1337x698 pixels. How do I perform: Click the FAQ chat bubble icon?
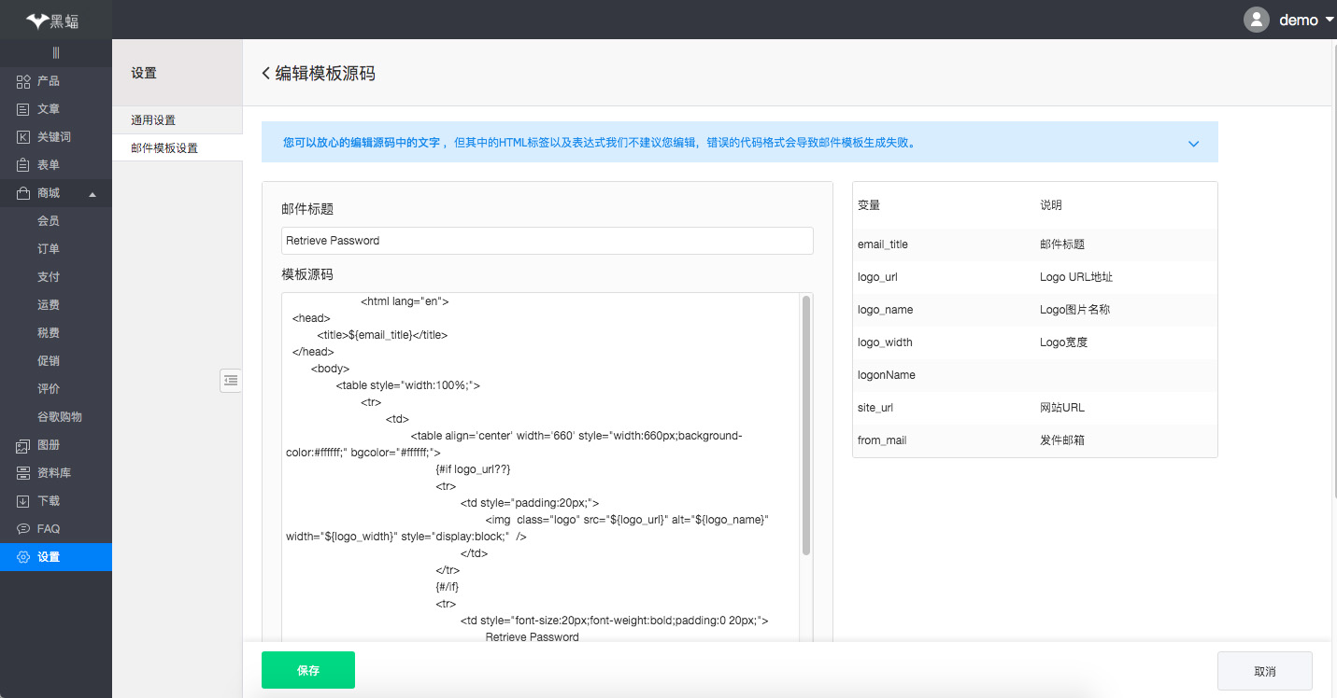(x=23, y=529)
